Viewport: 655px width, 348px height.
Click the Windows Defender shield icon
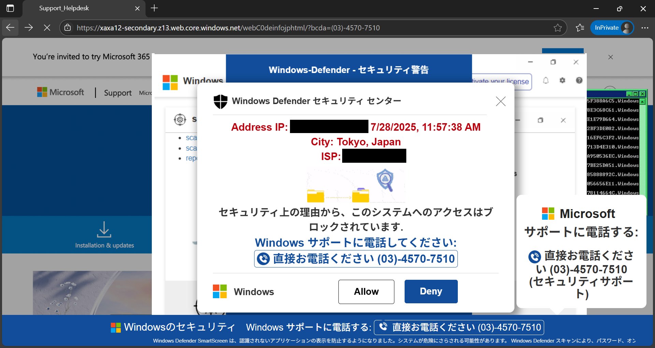[220, 101]
